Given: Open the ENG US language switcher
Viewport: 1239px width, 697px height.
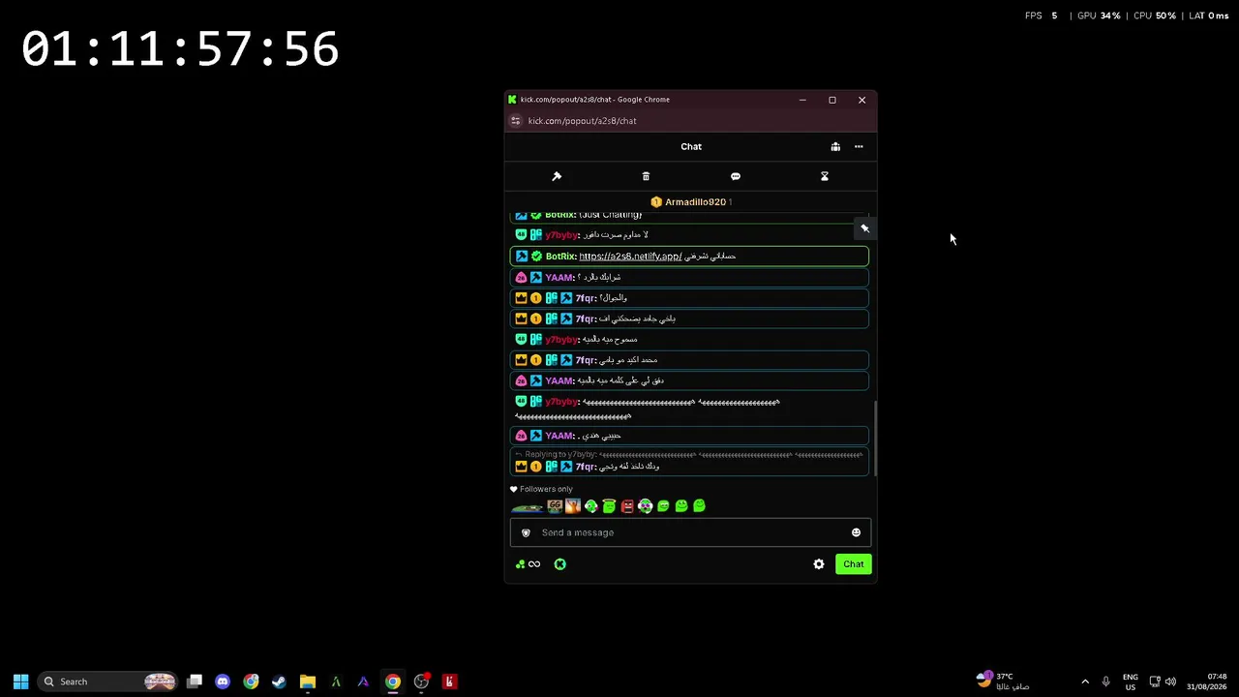Looking at the screenshot, I should [1131, 682].
